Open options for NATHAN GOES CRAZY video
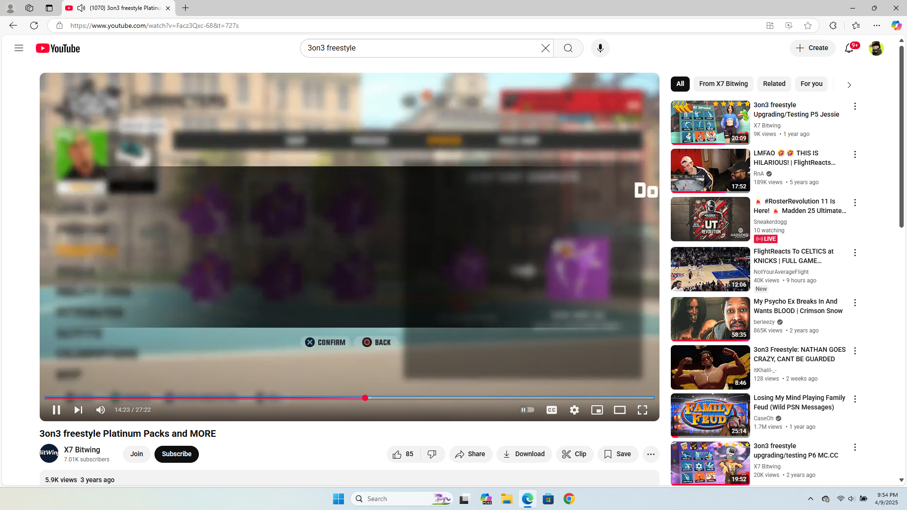Screen dimensions: 907x510 [x=855, y=351]
